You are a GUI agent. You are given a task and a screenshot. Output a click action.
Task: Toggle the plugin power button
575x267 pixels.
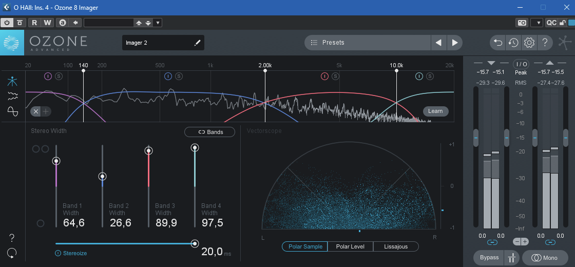7,23
